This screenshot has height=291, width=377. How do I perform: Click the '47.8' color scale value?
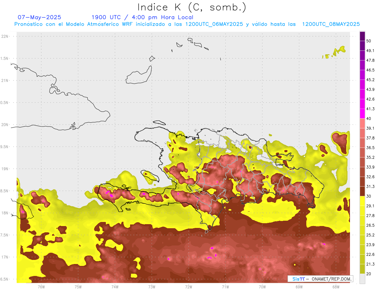click(370, 60)
